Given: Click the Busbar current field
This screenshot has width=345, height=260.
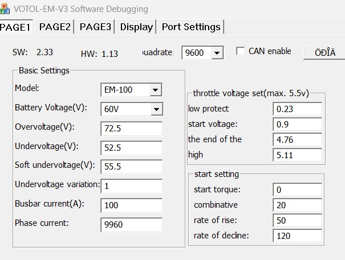Looking at the screenshot, I should point(131,205).
